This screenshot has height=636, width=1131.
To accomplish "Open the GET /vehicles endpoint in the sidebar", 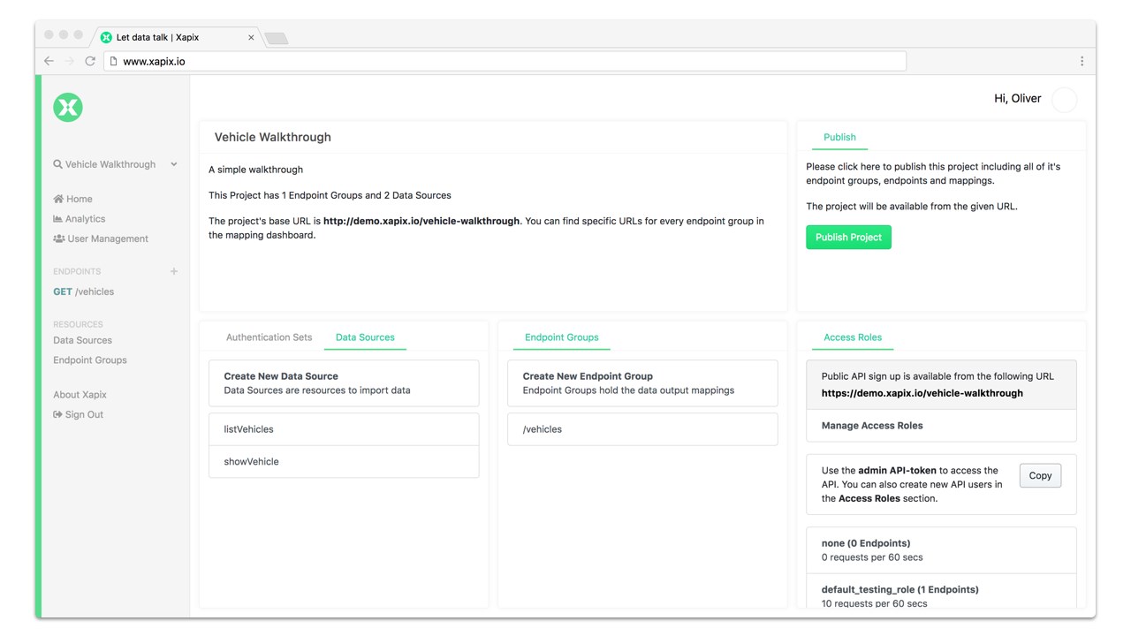I will [84, 291].
